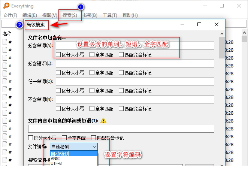Open the 视图(V) menu
Screen dimensions: 248x172
click(x=50, y=15)
